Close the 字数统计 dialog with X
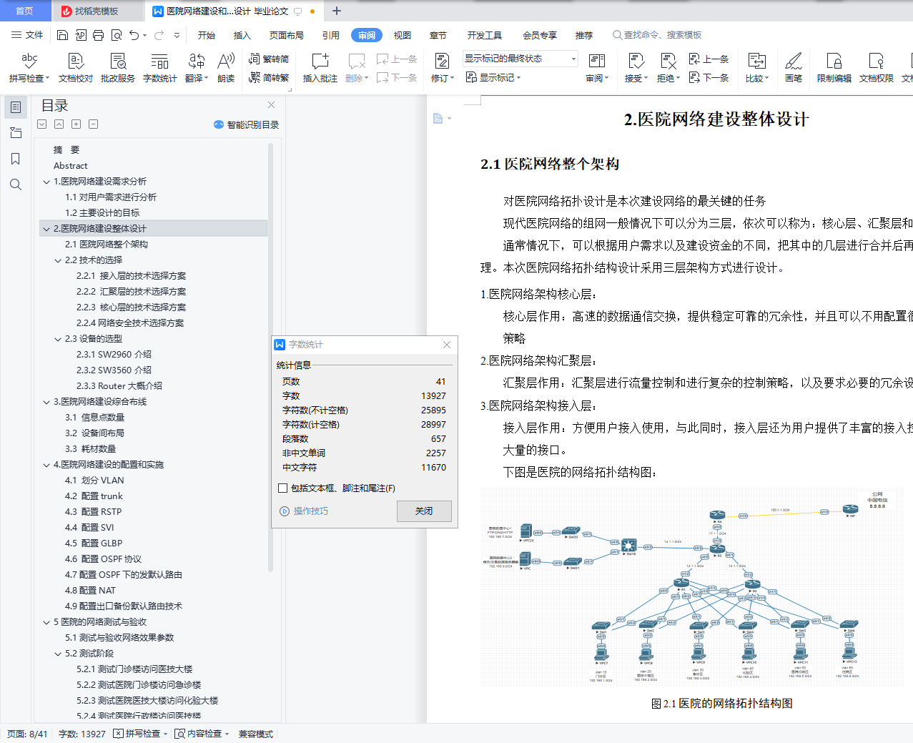Image resolution: width=913 pixels, height=743 pixels. coord(447,345)
